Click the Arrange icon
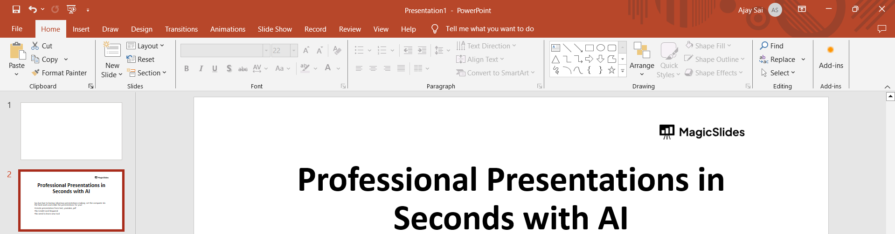Viewport: 895px width, 234px height. click(x=642, y=50)
